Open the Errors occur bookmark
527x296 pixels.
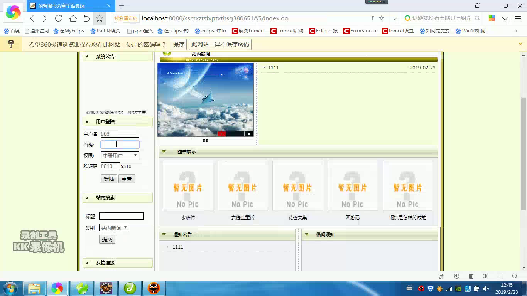coord(360,31)
